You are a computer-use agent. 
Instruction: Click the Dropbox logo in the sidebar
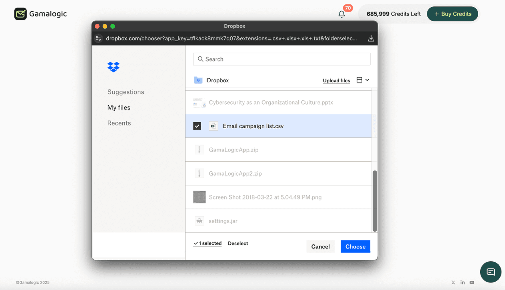[x=113, y=67]
